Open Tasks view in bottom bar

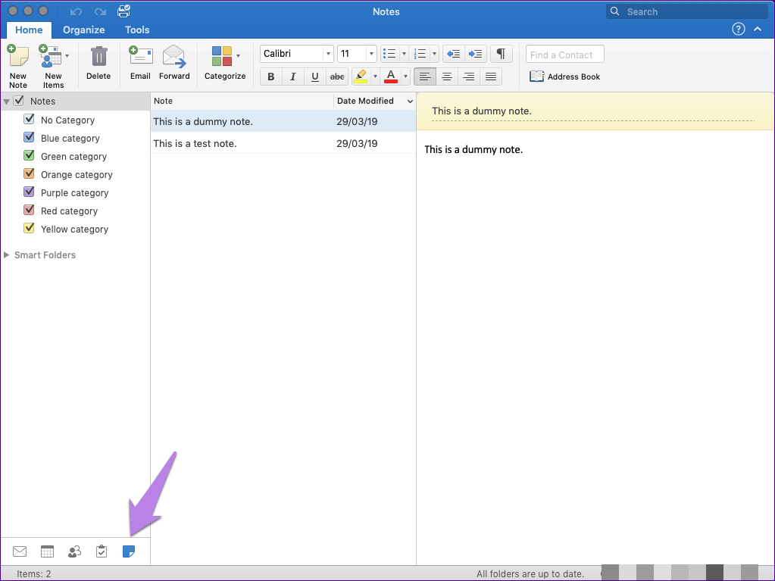(x=102, y=551)
